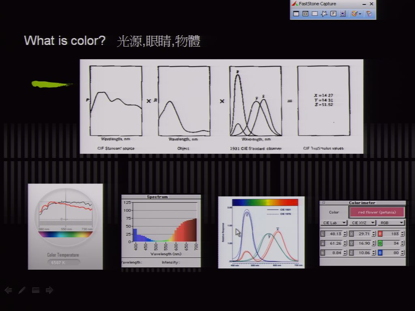Screen dimensions: 415x311
Task: Minimize the FastStone Capture panel
Action: [364, 4]
